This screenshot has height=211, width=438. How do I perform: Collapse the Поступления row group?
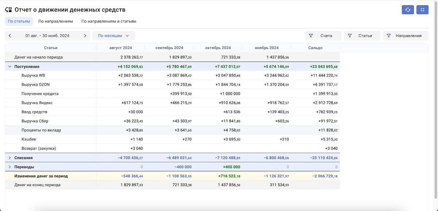click(9, 67)
